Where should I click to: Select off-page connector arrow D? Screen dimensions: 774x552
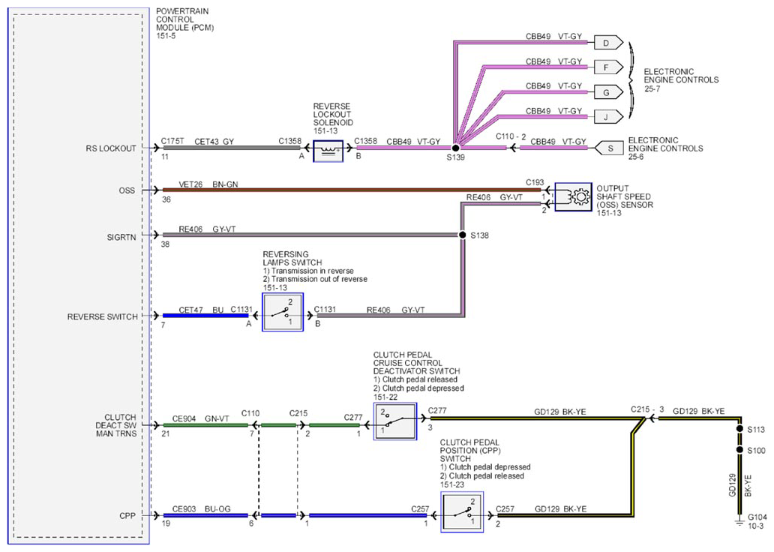coord(608,43)
